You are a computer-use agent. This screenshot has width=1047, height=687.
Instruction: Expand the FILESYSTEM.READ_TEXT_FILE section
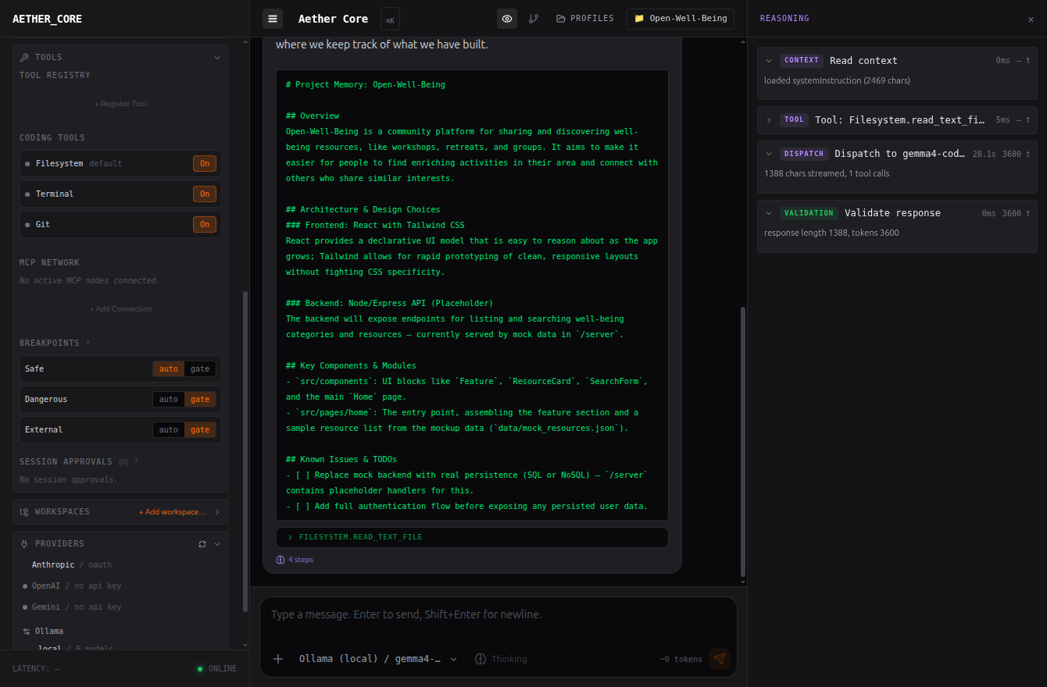pos(472,537)
